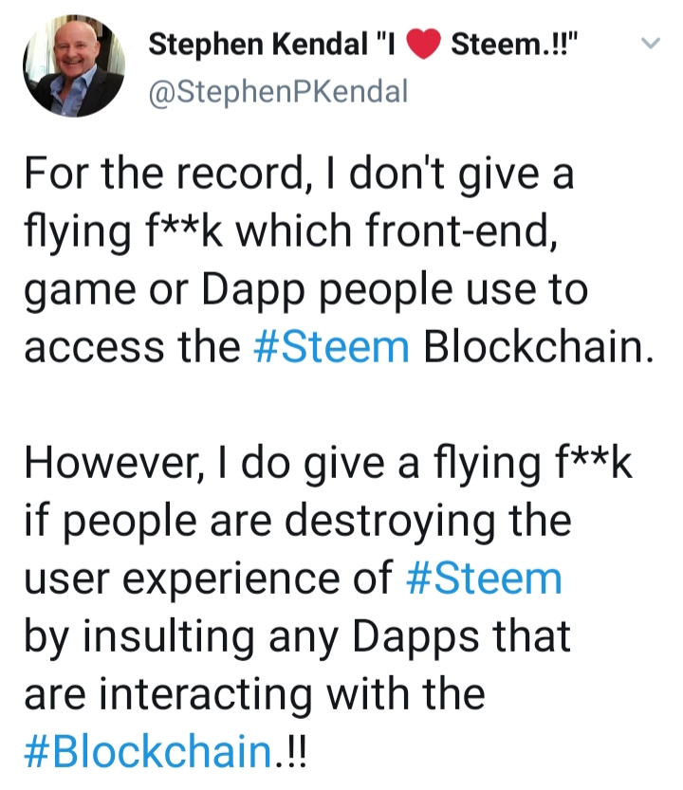Click the line "are interacting with the"
This screenshot has height=790, width=683.
tap(253, 695)
